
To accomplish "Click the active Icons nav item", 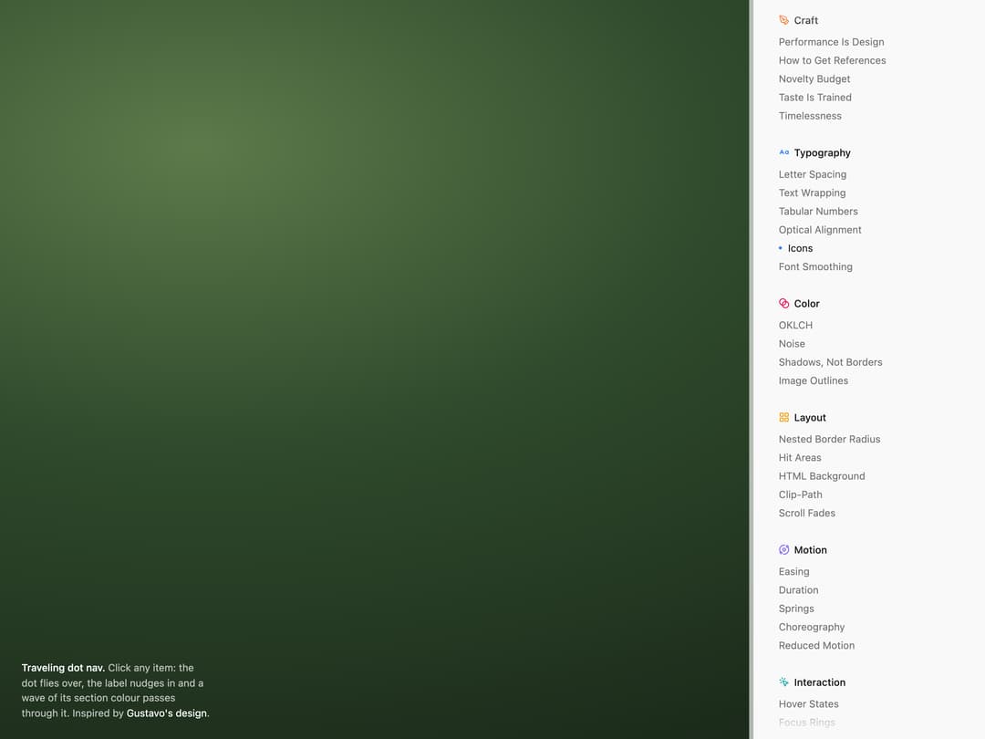I will (800, 248).
